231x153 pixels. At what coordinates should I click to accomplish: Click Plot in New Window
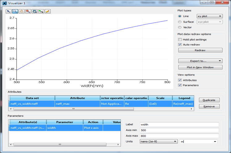(x=200, y=67)
